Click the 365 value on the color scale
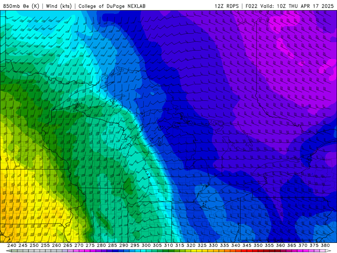The width and height of the screenshot is (337, 253). click(292, 245)
